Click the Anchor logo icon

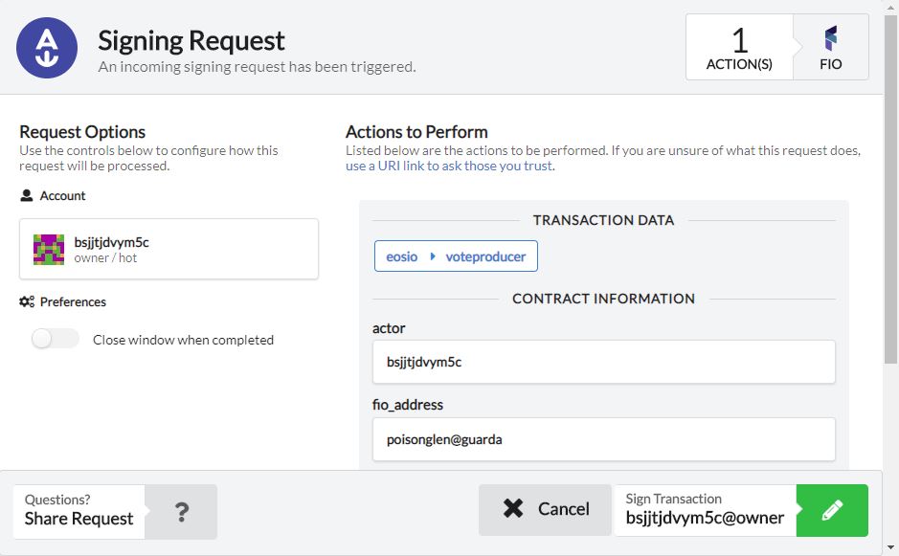click(48, 47)
